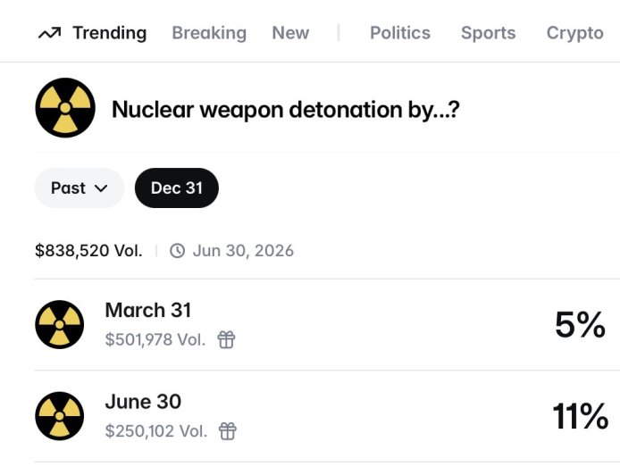Click the clock icon next to the end date
This screenshot has width=620, height=475.
pyautogui.click(x=177, y=251)
